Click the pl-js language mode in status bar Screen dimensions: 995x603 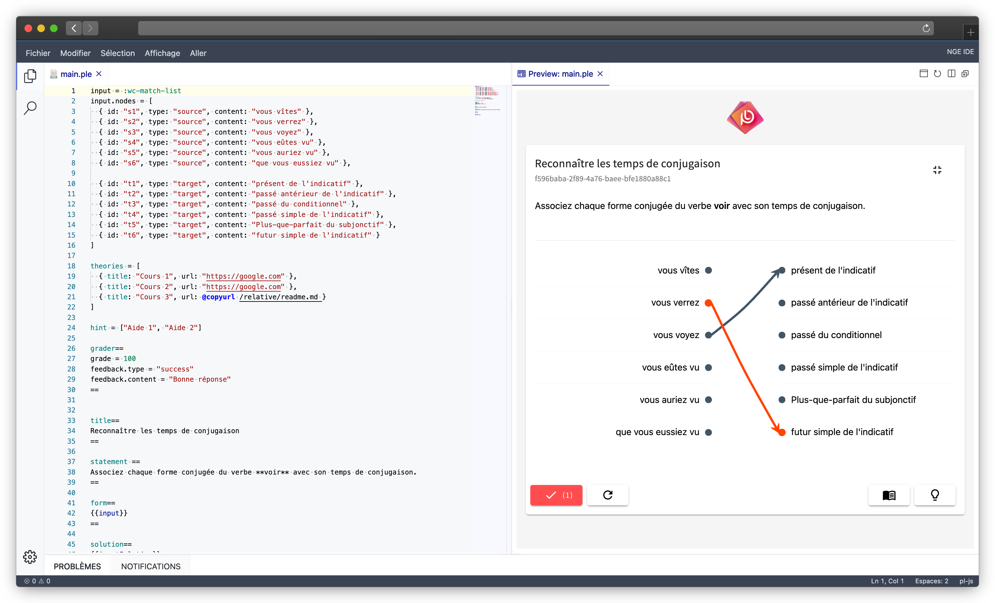[x=966, y=581]
